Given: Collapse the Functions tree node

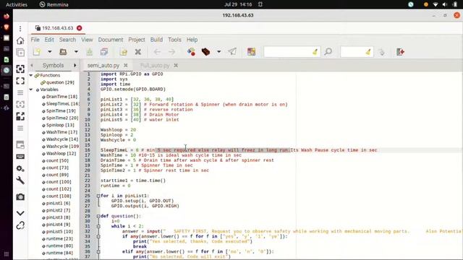Looking at the screenshot, I should pos(30,75).
